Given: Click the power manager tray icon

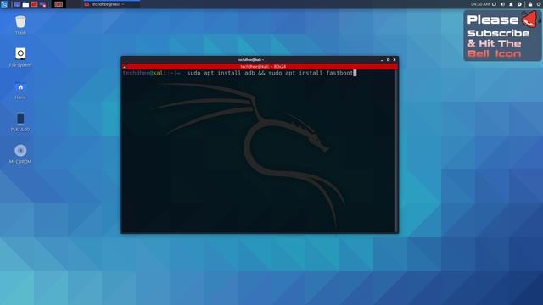Looking at the screenshot, I should [x=519, y=4].
